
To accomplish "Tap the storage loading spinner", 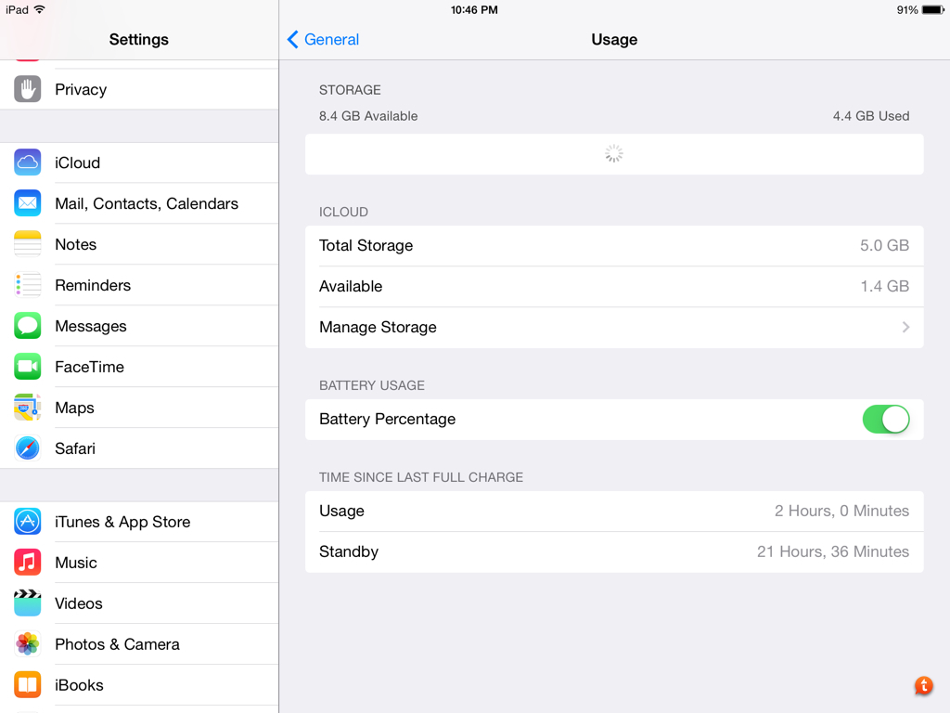I will (614, 154).
